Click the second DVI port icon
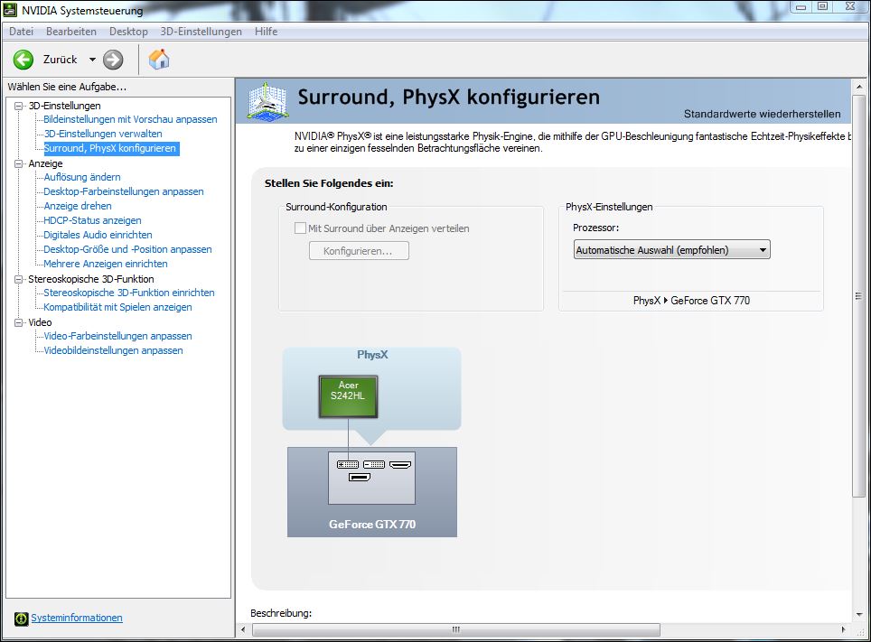 [x=374, y=464]
